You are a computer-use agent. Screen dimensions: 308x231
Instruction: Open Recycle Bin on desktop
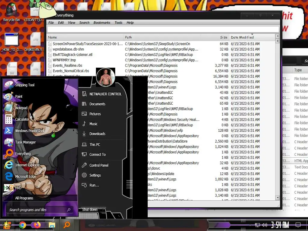[x=11, y=12]
